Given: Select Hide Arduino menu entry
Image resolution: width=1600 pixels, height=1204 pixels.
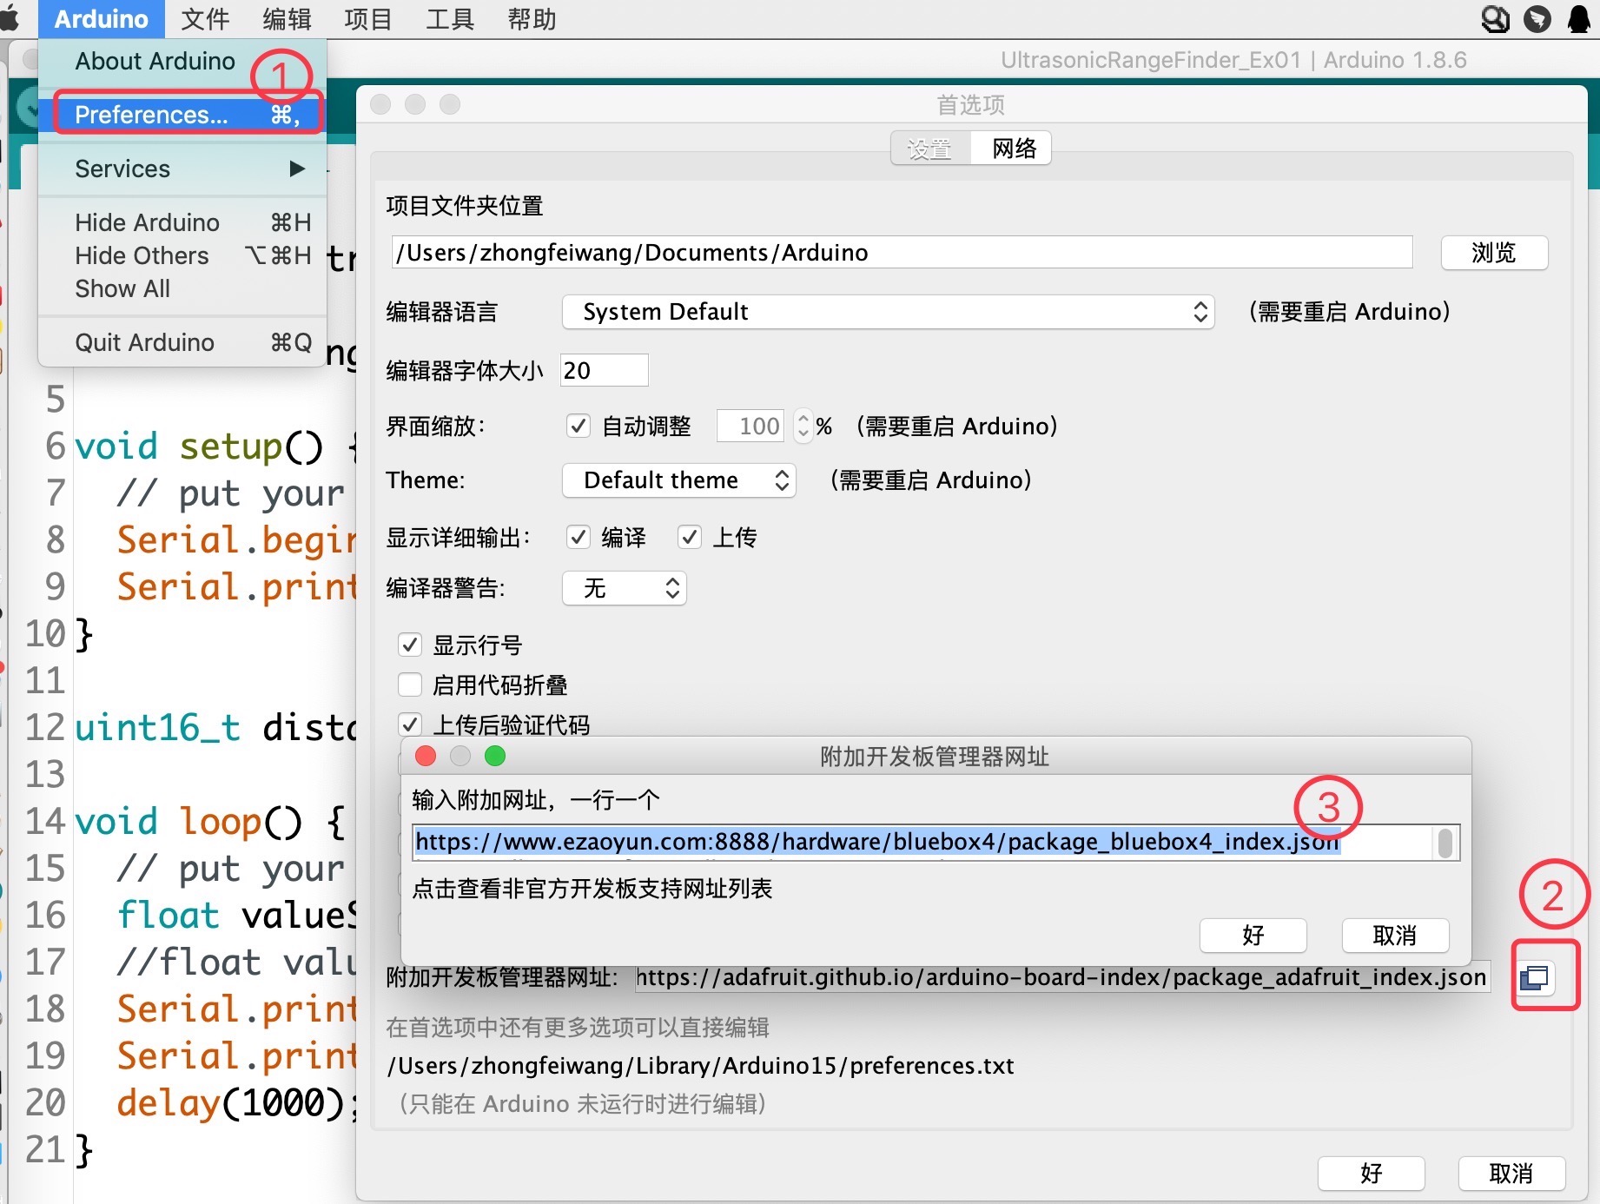Looking at the screenshot, I should [182, 222].
